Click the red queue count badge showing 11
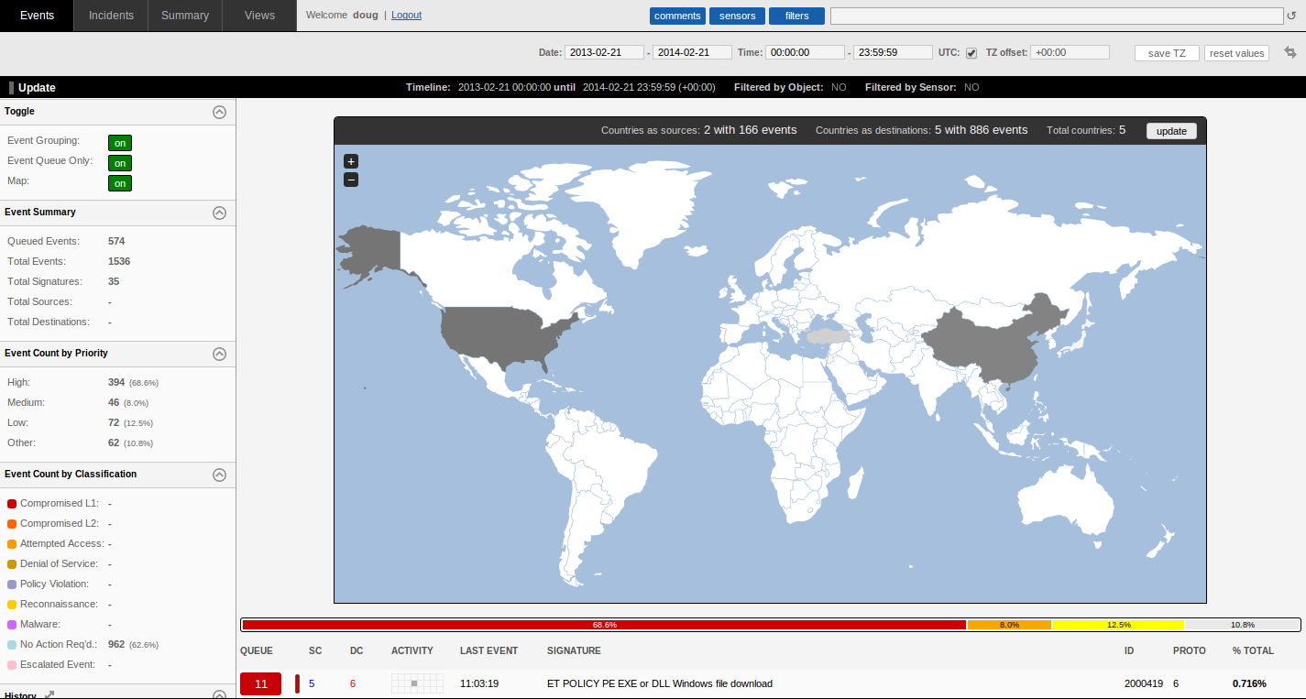 coord(260,683)
